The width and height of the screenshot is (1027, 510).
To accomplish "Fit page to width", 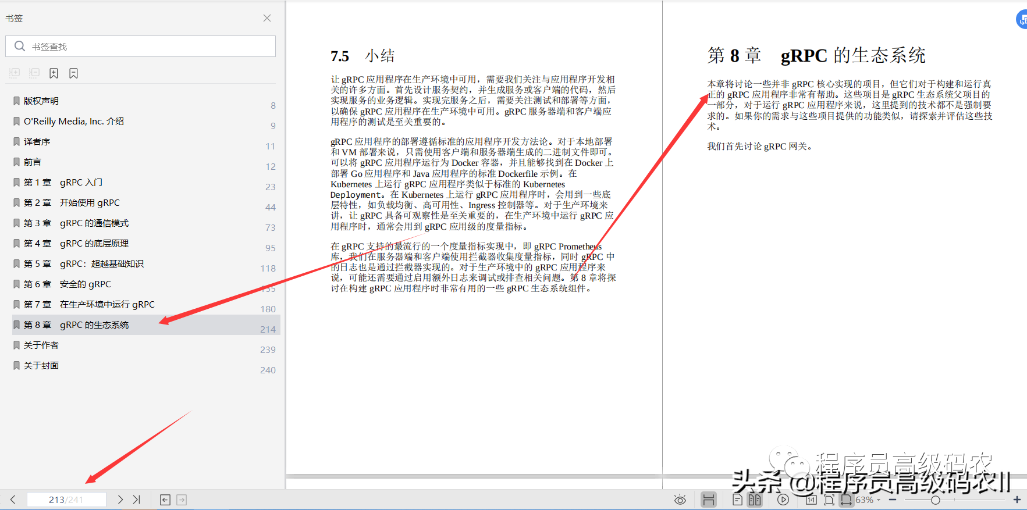I will click(x=846, y=500).
